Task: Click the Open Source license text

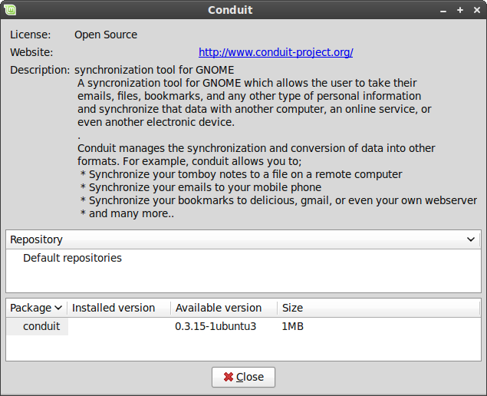Action: click(106, 35)
